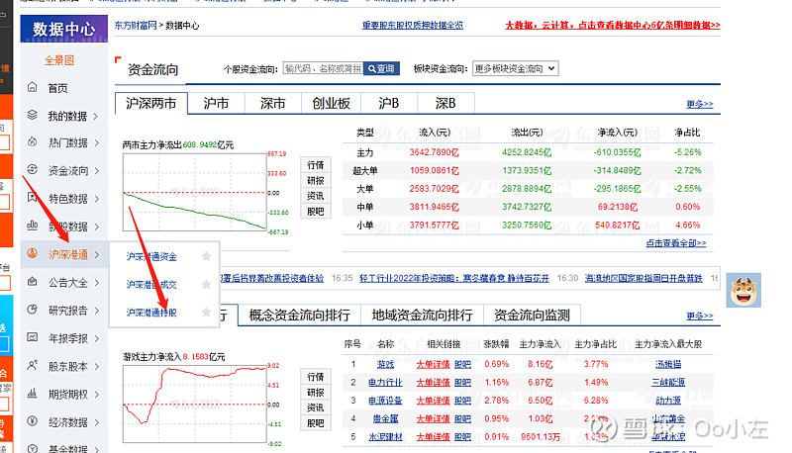The height and width of the screenshot is (453, 792).
Task: Switch to the 深B tab
Action: [x=445, y=104]
